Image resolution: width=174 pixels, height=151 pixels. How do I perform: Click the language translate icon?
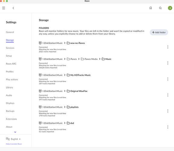click(8, 139)
